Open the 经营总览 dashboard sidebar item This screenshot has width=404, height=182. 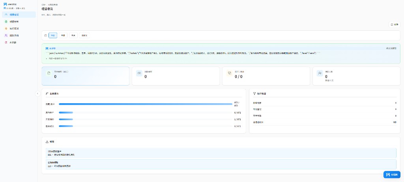(x=19, y=15)
